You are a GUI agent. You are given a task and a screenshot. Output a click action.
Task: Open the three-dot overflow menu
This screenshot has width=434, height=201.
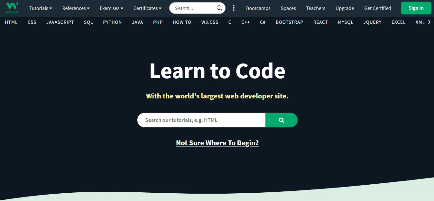click(x=234, y=8)
